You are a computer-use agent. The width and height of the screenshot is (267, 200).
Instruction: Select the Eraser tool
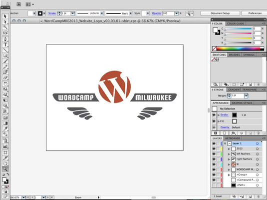point(5,77)
